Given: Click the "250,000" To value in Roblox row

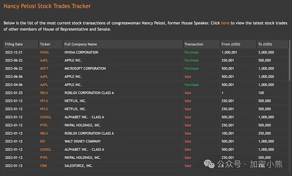Looking at the screenshot, I should tap(264, 133).
